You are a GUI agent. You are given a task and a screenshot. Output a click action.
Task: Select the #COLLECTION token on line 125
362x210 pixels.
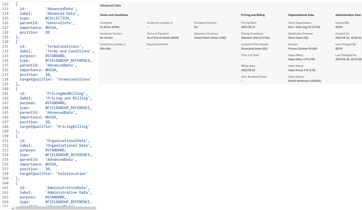tap(57, 18)
